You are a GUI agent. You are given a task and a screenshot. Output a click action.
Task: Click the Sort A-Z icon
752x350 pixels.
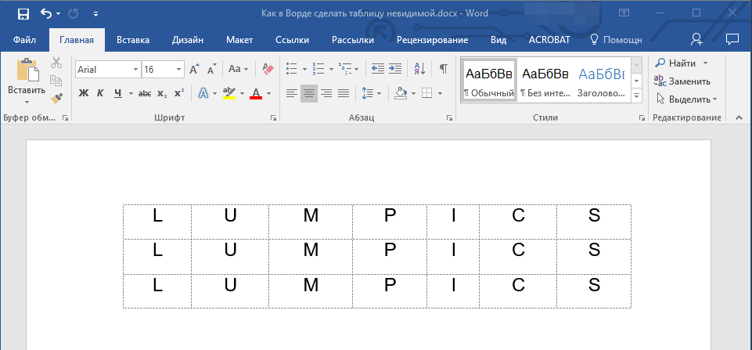pos(419,69)
